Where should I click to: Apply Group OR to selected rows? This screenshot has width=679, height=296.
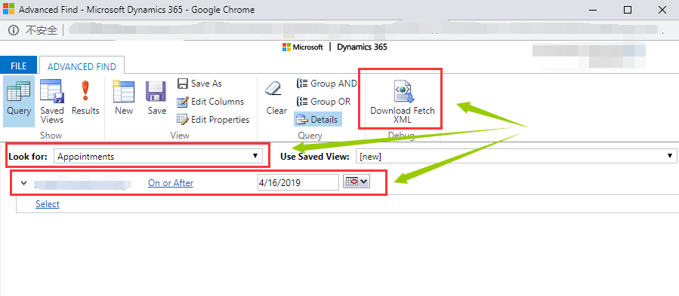[323, 102]
